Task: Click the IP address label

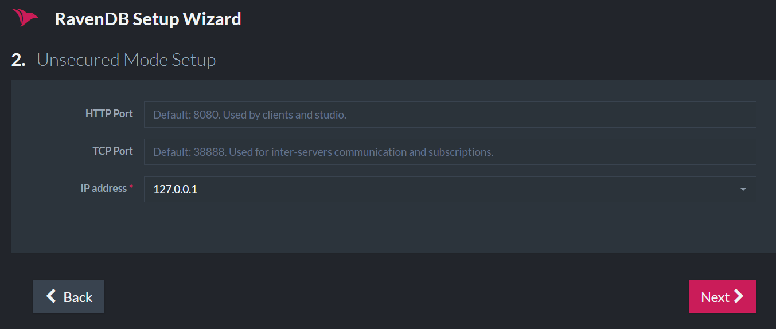Action: (104, 188)
